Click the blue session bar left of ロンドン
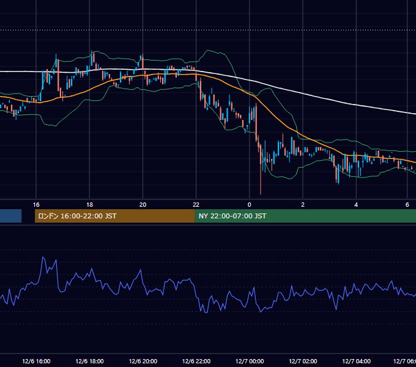Screen dimensions: 416x367 click(x=10, y=216)
